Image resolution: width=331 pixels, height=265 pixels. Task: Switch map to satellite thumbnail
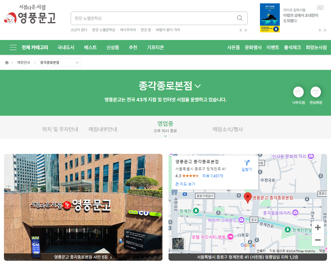click(178, 243)
